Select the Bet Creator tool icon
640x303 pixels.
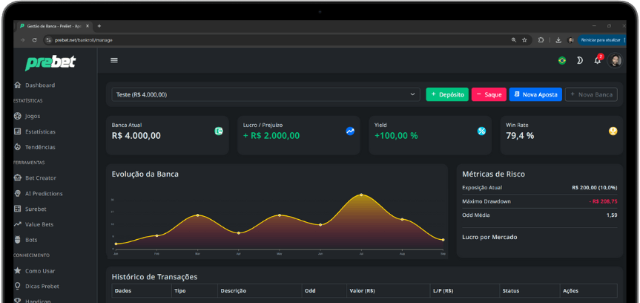(x=18, y=178)
